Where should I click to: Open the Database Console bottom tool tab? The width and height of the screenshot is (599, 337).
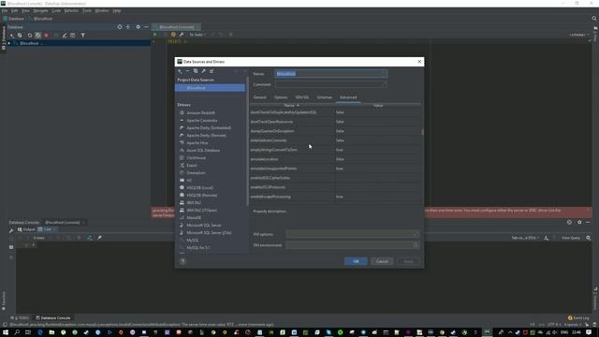point(53,318)
